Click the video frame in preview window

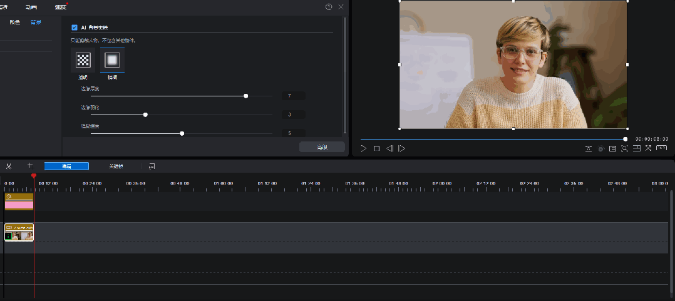[513, 64]
